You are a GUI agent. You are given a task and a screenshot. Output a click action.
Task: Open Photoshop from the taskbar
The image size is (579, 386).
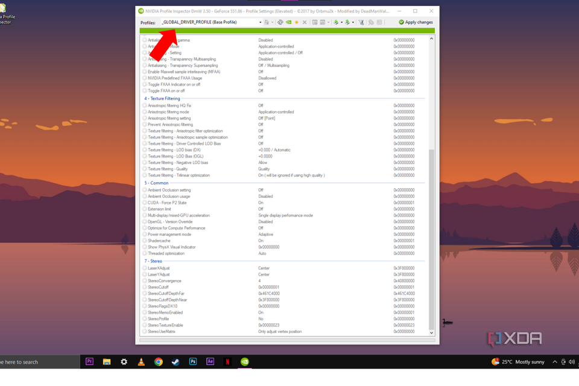[192, 361]
